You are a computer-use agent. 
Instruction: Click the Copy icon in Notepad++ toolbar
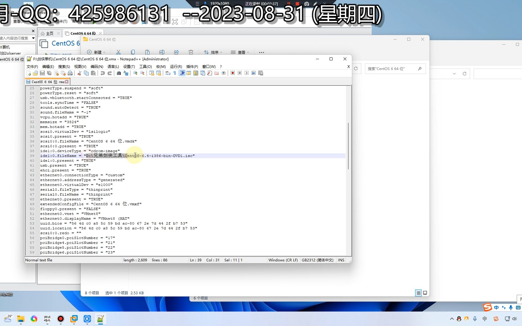[x=86, y=73]
